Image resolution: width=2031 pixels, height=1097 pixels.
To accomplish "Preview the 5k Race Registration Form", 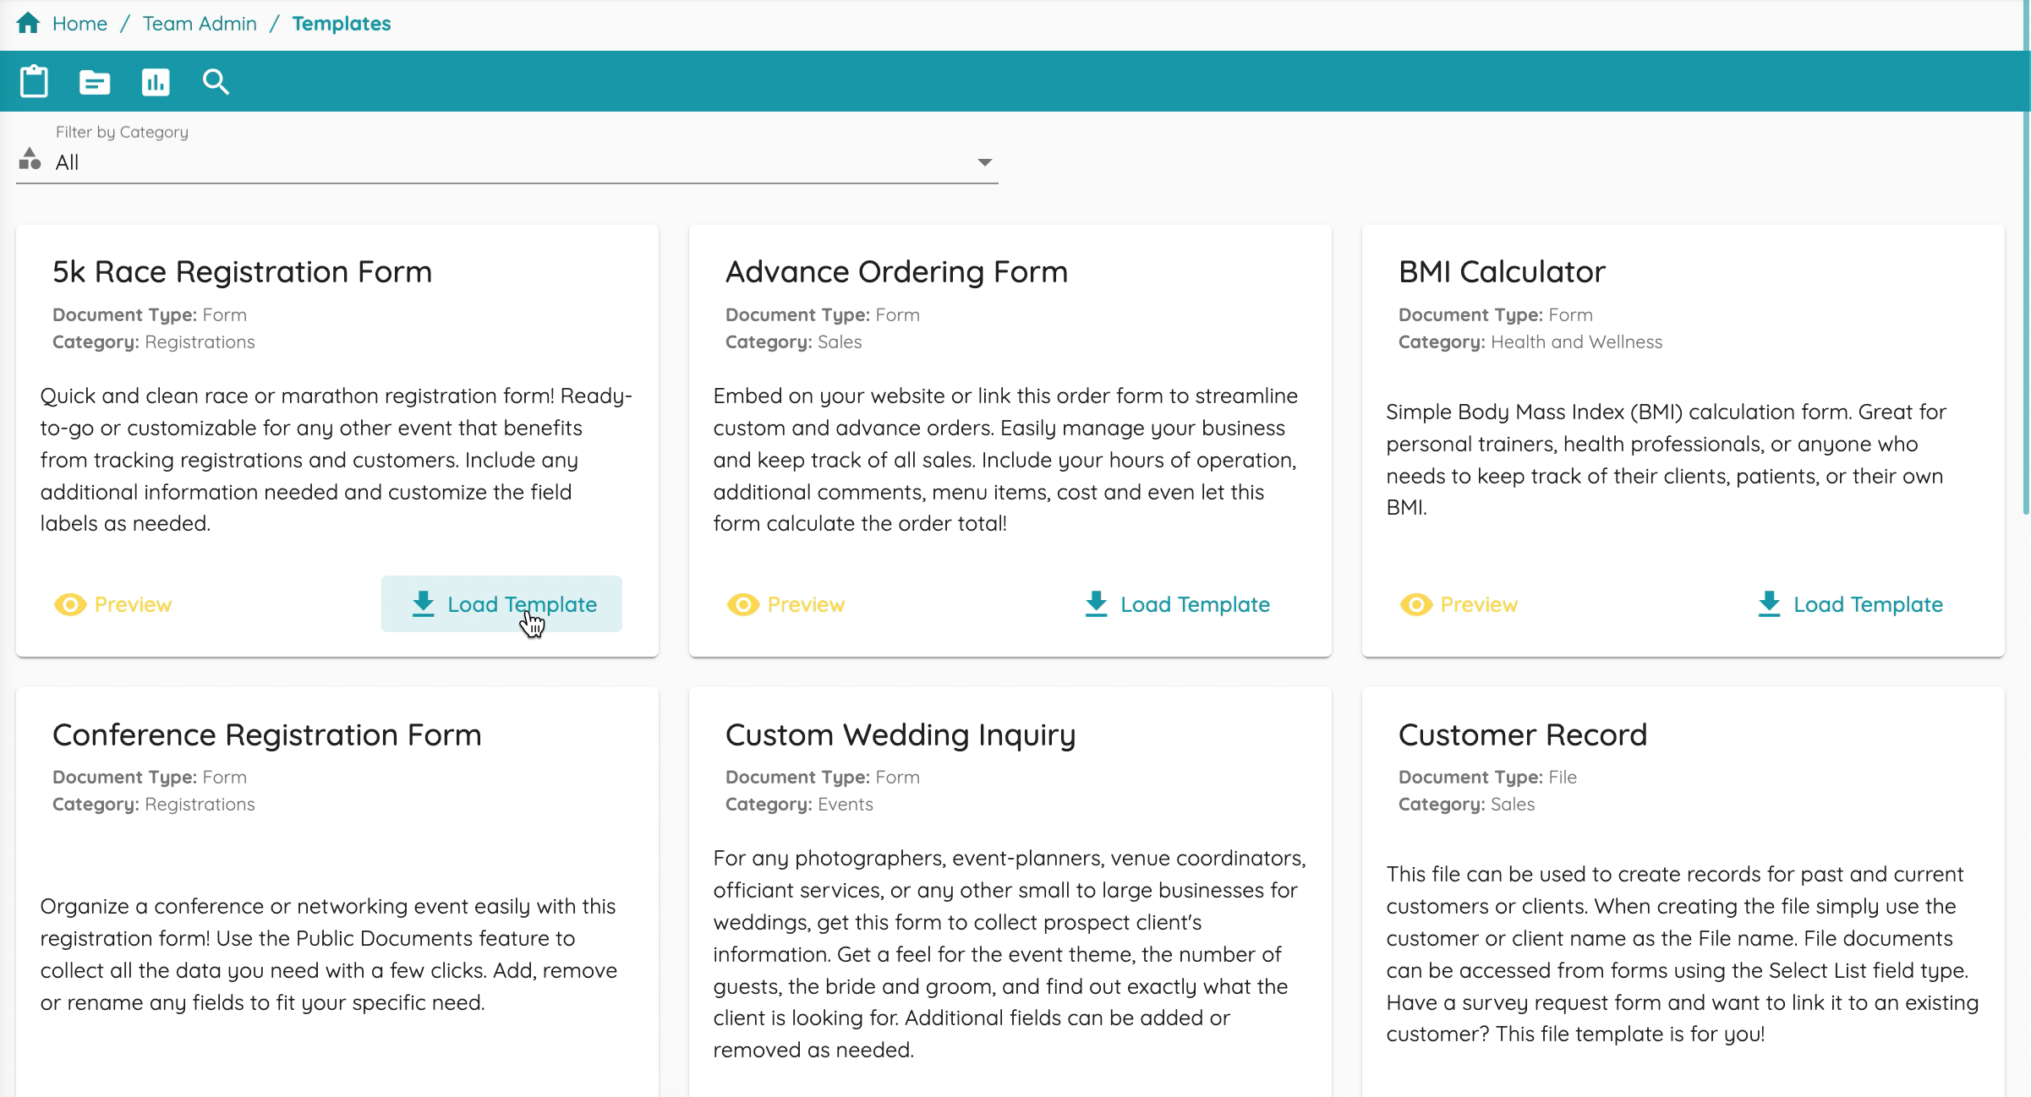I will (x=113, y=604).
